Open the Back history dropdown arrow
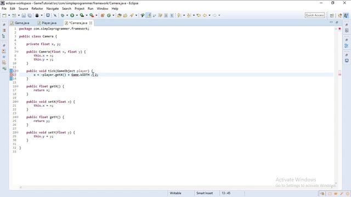The width and height of the screenshot is (351, 197). click(210, 15)
